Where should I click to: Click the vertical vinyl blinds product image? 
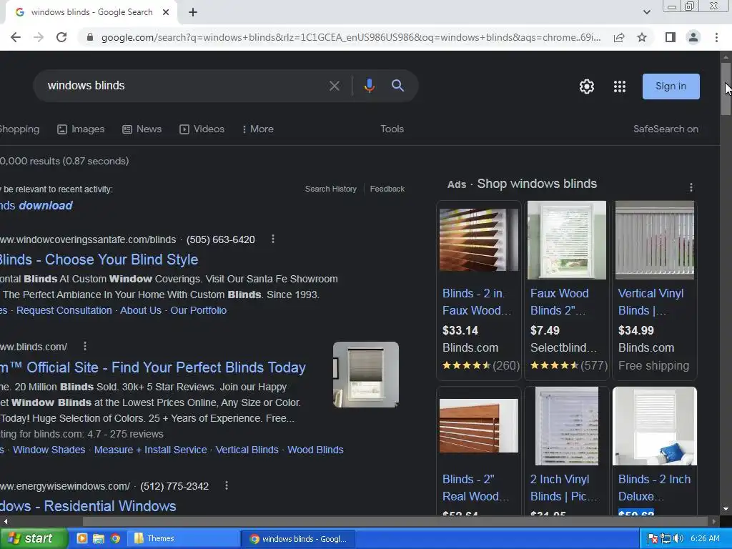point(655,240)
